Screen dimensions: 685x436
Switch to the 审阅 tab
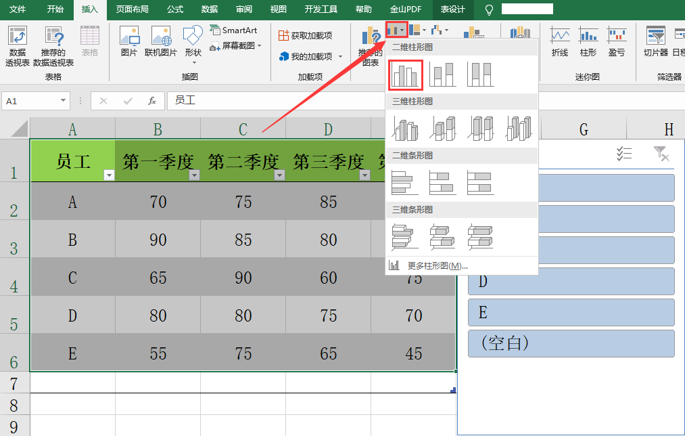(243, 9)
